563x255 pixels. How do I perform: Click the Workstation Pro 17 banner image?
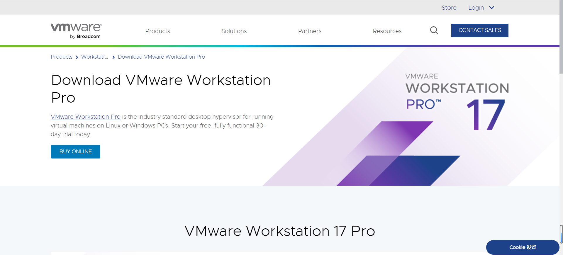[411, 117]
